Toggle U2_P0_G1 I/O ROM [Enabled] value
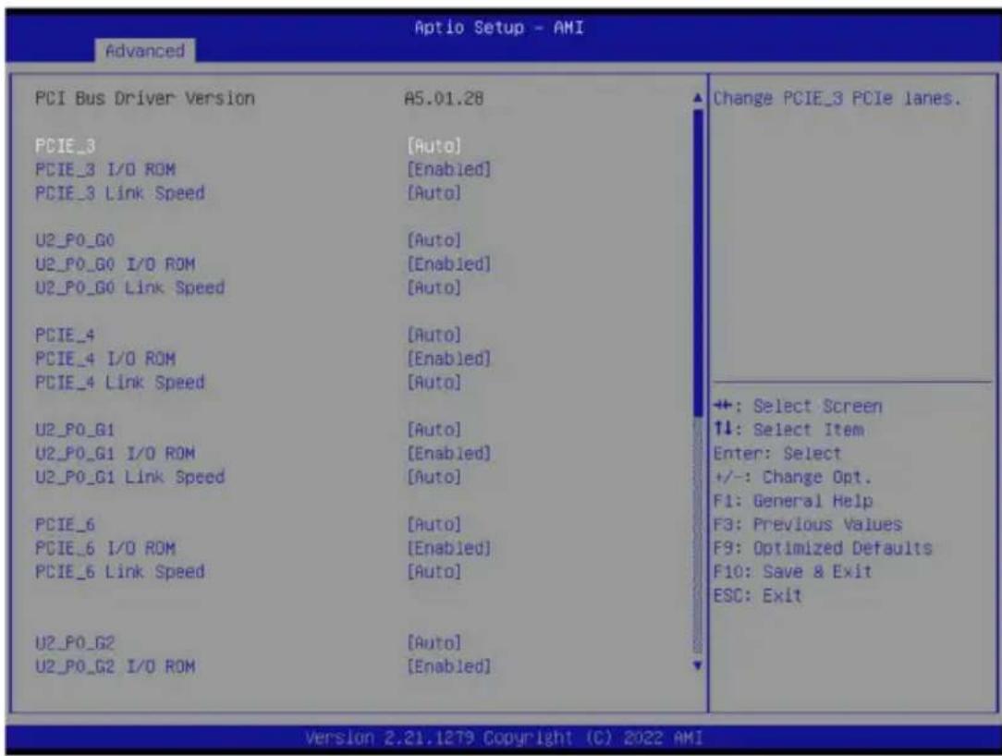1002x756 pixels. coord(449,454)
